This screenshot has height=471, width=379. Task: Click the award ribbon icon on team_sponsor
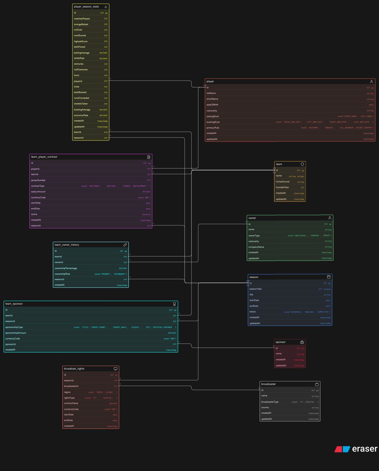pos(174,303)
